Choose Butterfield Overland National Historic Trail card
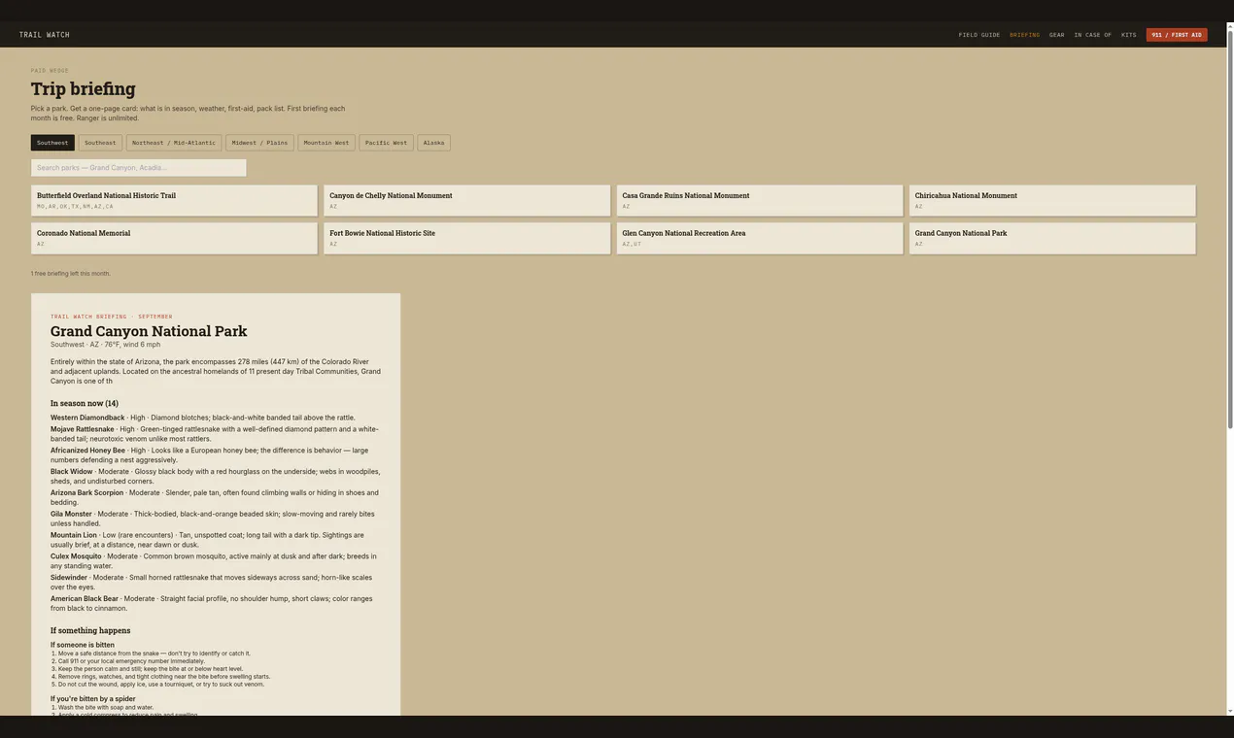The width and height of the screenshot is (1234, 738). [x=174, y=201]
